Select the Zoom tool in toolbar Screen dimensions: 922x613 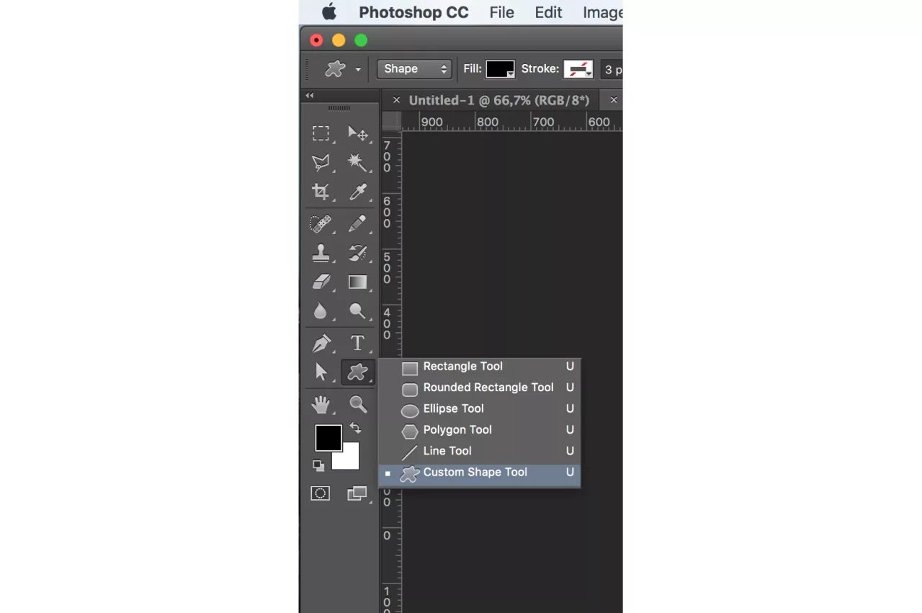click(357, 404)
